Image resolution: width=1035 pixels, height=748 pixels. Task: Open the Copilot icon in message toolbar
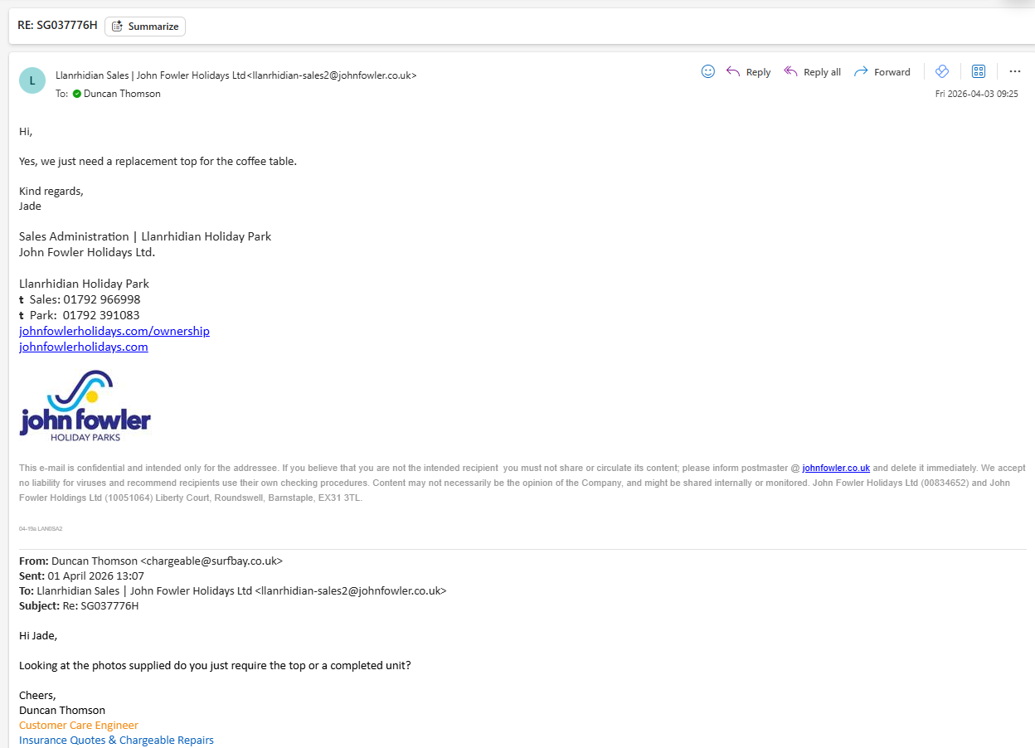tap(941, 71)
